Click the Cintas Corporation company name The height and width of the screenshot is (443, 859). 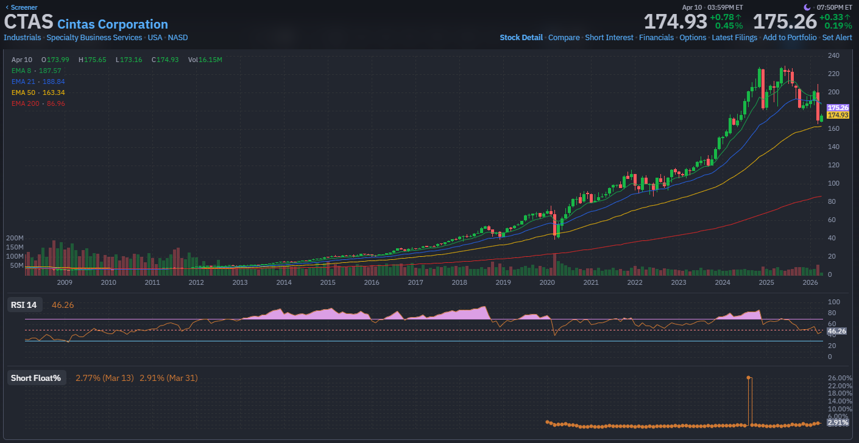(x=113, y=24)
